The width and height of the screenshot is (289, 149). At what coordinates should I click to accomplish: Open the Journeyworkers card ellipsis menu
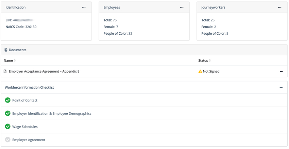pos(279,7)
